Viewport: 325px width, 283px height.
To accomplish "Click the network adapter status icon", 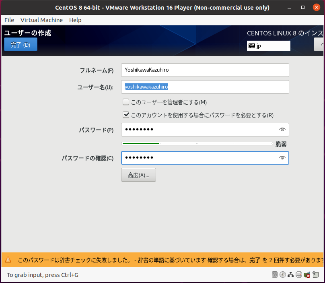I will click(291, 275).
